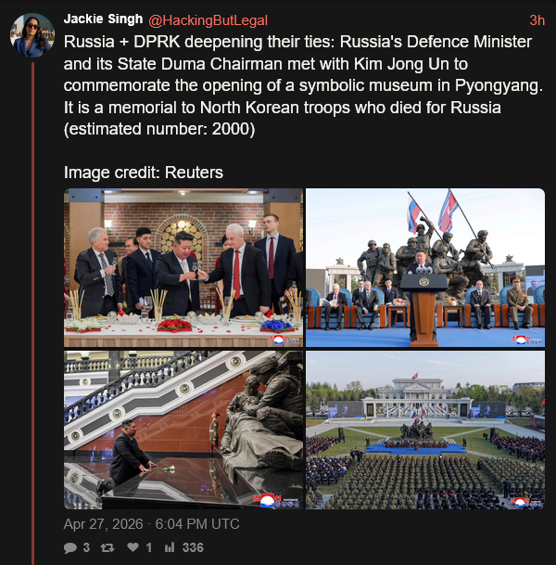
Task: Like the post with heart icon
Action: (133, 547)
